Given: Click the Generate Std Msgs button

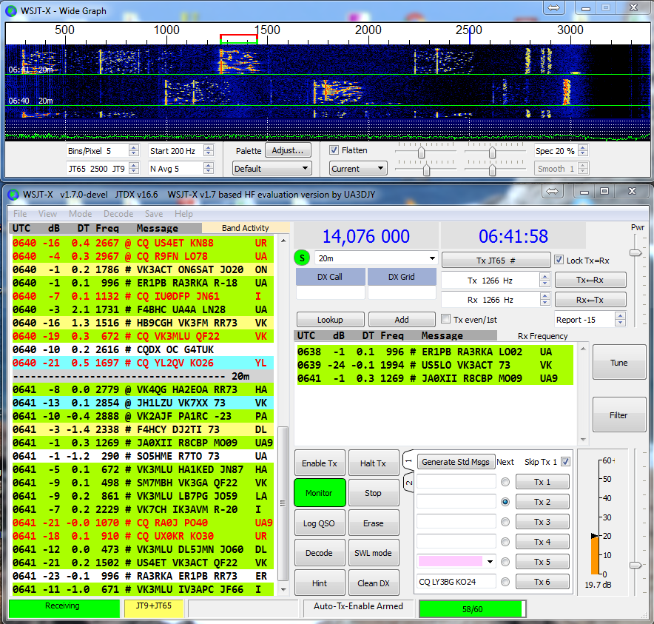Looking at the screenshot, I should click(x=456, y=462).
